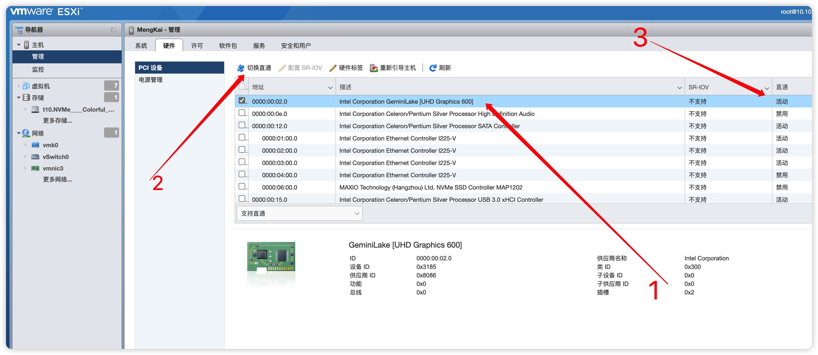Check the 0000:06:00.0 MAXIO NVMe checkbox
Viewport: 818px width, 355px height.
pyautogui.click(x=242, y=187)
